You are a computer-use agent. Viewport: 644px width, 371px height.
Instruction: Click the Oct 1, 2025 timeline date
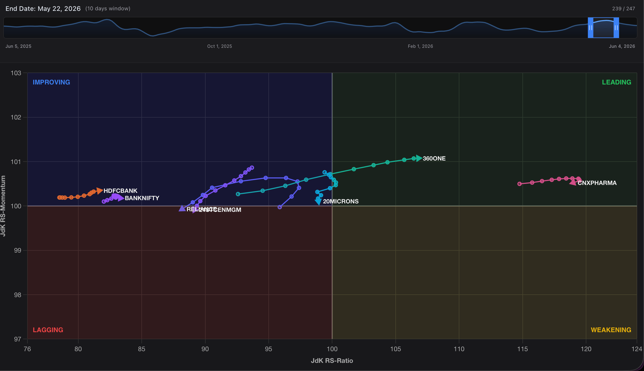220,46
